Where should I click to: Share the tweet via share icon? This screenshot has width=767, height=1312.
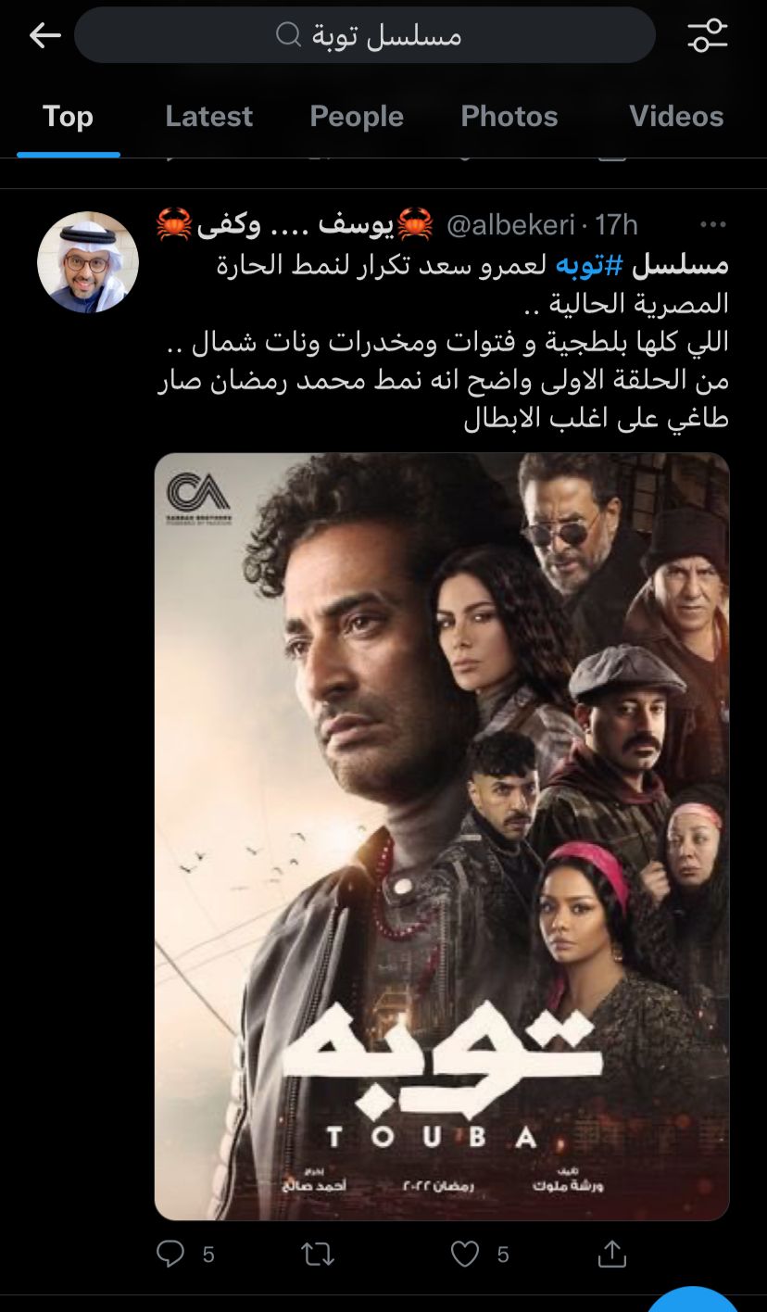612,1255
